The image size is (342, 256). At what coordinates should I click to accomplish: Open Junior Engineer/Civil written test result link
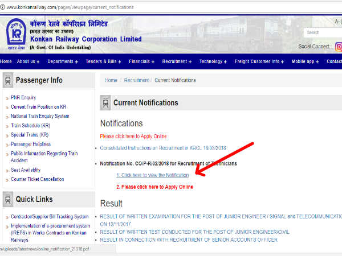[194, 232]
